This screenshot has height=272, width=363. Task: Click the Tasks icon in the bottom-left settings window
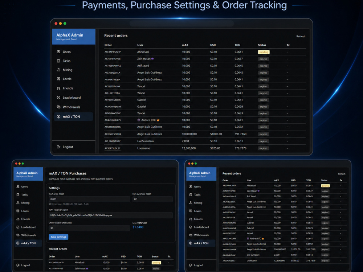click(x=18, y=194)
